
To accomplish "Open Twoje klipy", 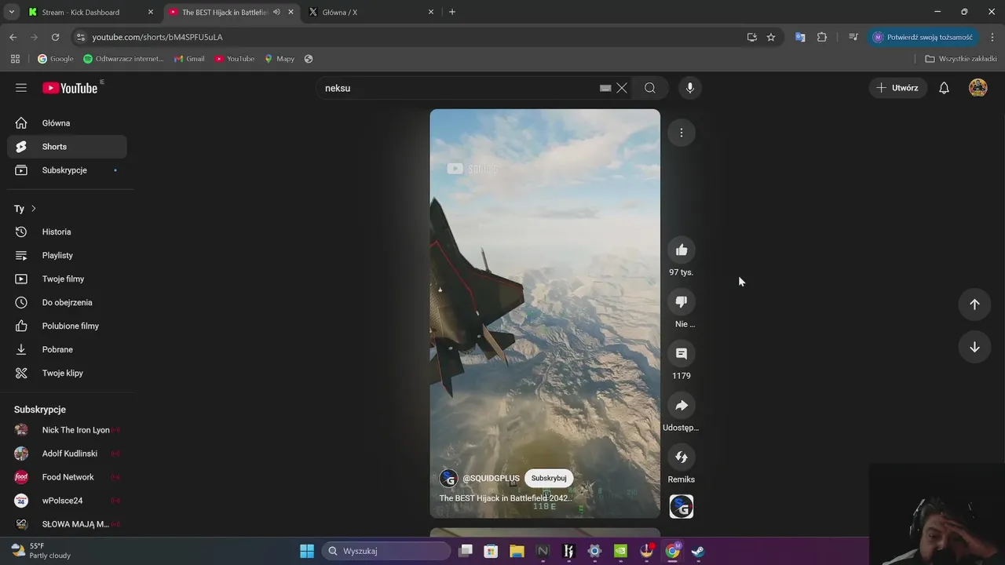I will (67, 374).
